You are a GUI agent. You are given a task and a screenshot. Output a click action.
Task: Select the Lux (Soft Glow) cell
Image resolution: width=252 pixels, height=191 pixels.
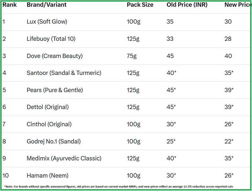(x=47, y=22)
